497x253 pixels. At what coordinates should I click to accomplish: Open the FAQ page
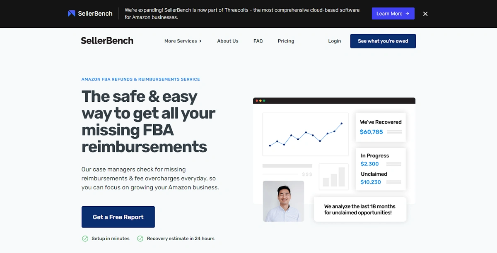pyautogui.click(x=258, y=41)
